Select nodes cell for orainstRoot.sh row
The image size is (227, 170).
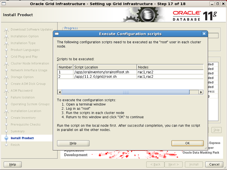point(170,72)
